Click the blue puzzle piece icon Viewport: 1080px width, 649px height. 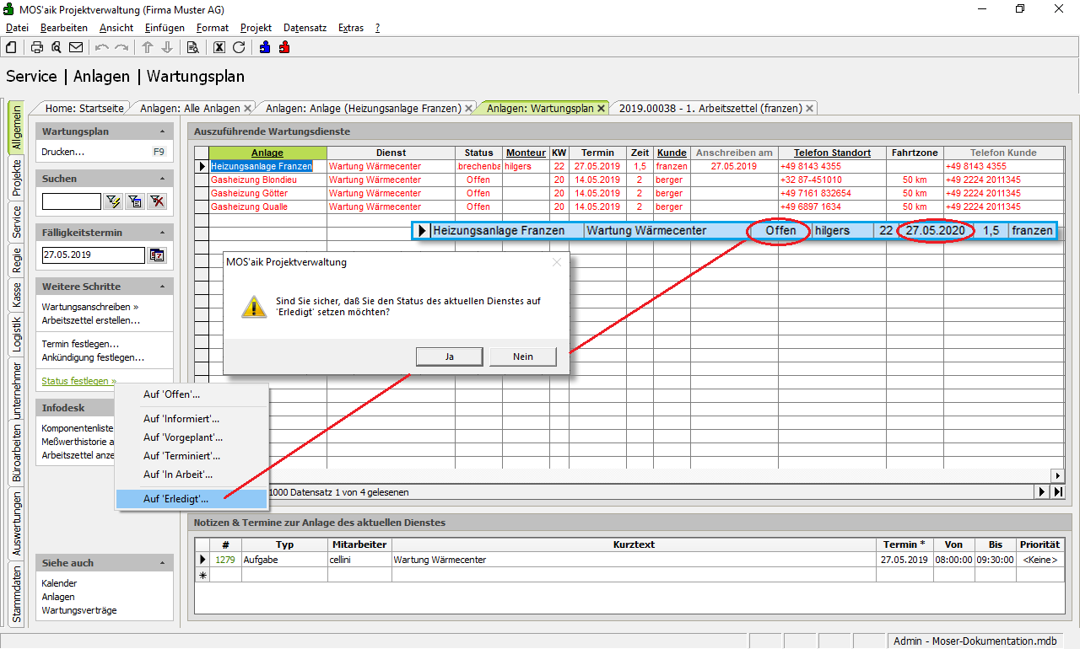265,47
